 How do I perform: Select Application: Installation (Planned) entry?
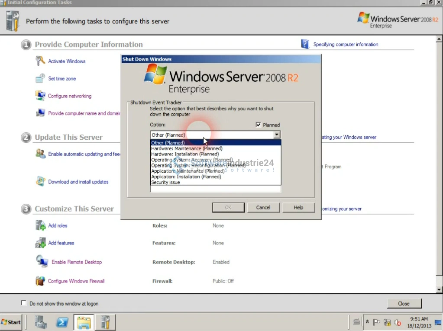pos(186,177)
